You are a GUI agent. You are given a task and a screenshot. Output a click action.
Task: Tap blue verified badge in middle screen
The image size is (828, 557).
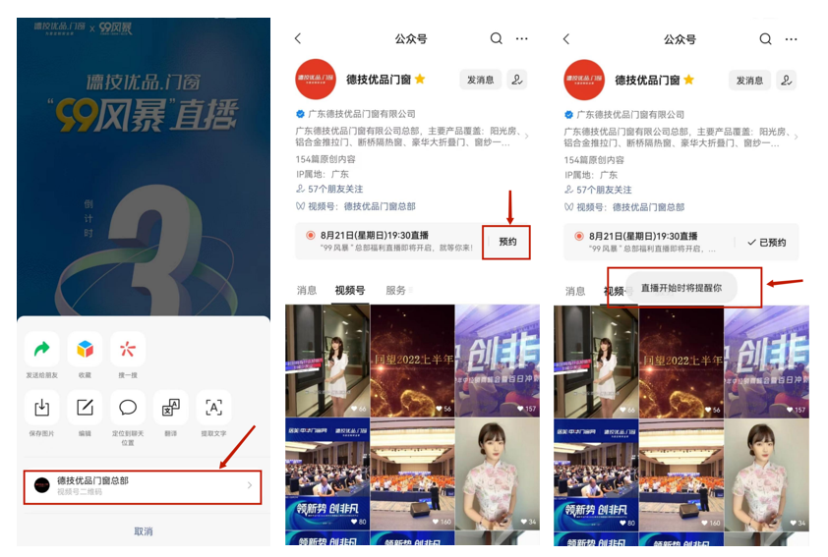300,114
